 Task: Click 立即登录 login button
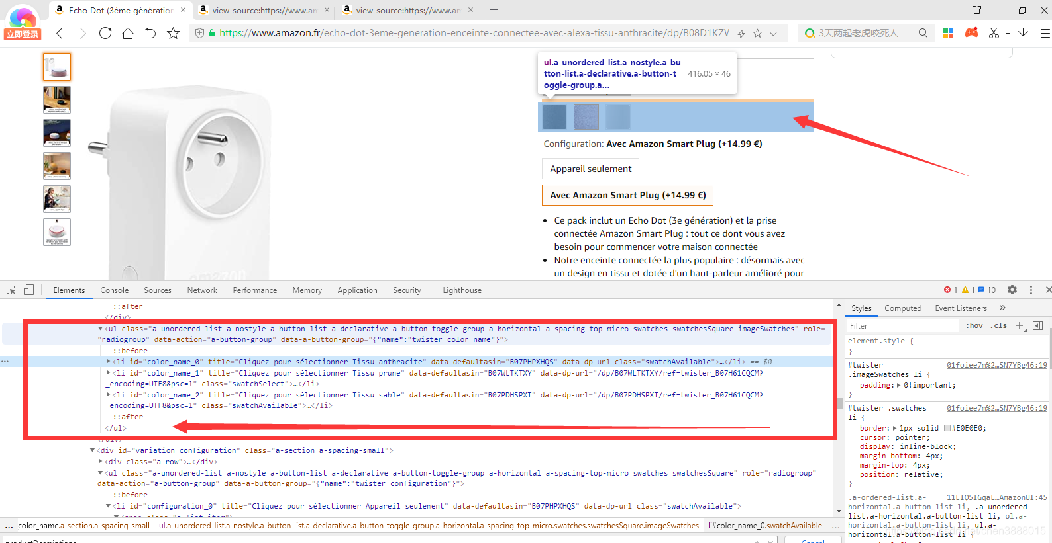23,34
